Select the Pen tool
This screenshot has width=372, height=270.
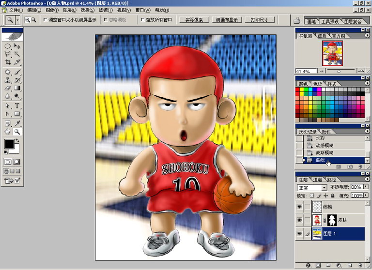point(8,114)
